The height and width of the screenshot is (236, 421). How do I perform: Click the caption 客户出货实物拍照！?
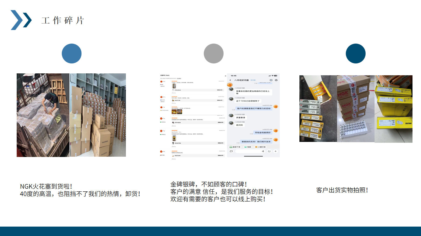(x=342, y=190)
